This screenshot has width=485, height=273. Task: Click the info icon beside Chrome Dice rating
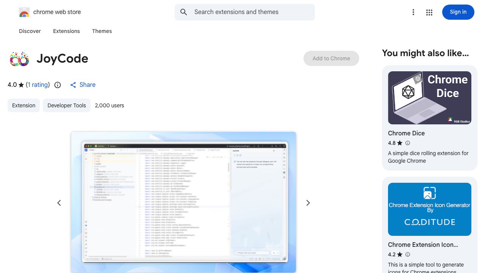pos(408,143)
